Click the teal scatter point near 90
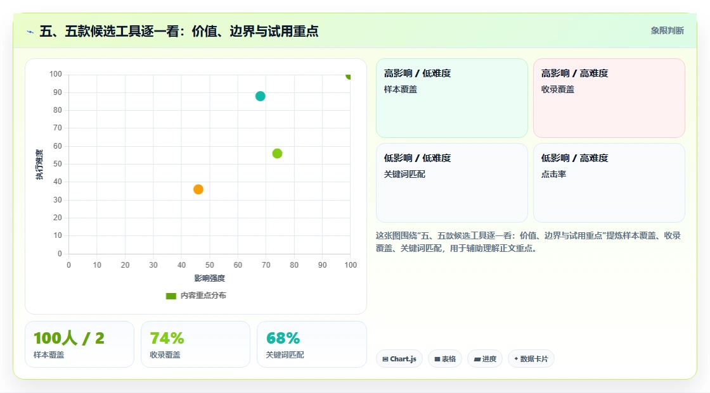The image size is (710, 393). pos(260,96)
